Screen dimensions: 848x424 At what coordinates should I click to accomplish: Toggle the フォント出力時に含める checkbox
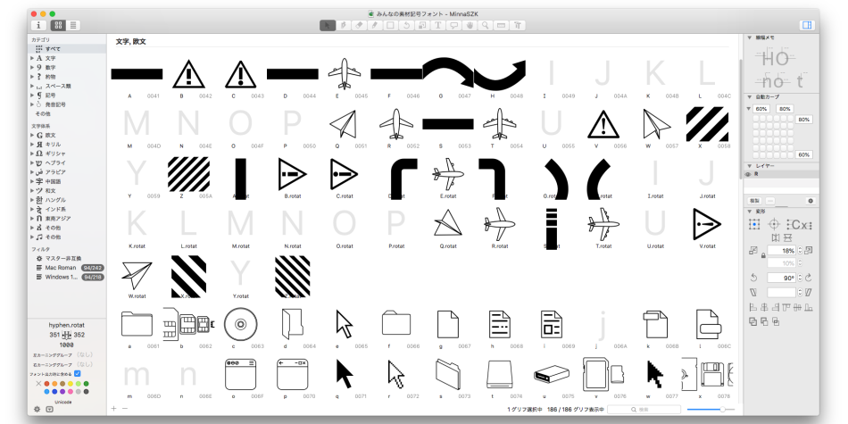78,372
